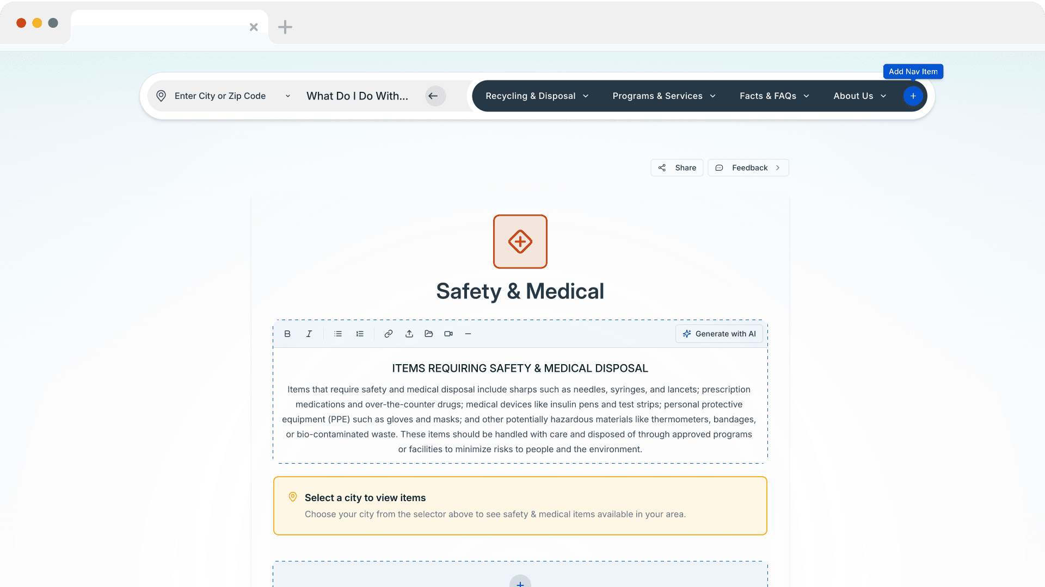
Task: Open the Feedback panel
Action: [x=748, y=168]
